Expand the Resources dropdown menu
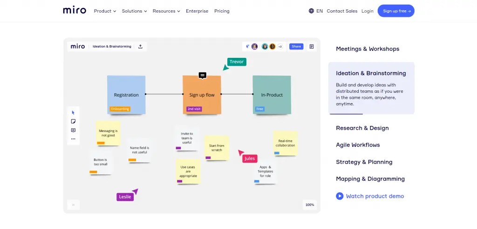Image resolution: width=477 pixels, height=229 pixels. click(166, 11)
